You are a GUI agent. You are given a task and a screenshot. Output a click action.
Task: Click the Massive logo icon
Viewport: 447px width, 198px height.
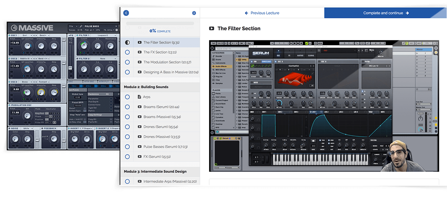(14, 28)
